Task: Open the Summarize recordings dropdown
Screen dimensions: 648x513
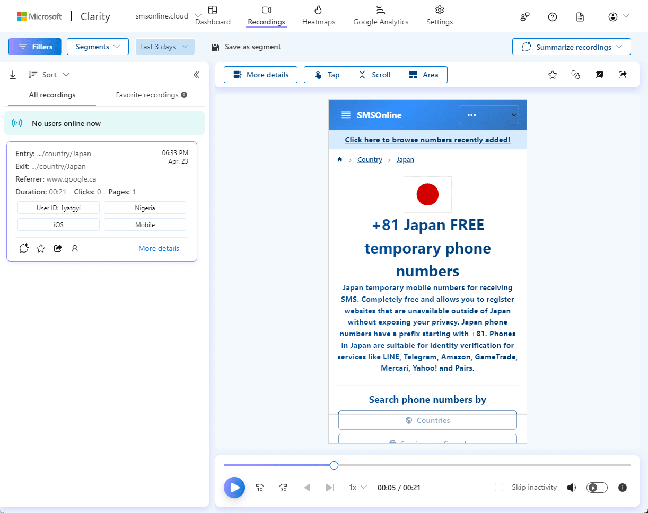Action: [x=572, y=47]
